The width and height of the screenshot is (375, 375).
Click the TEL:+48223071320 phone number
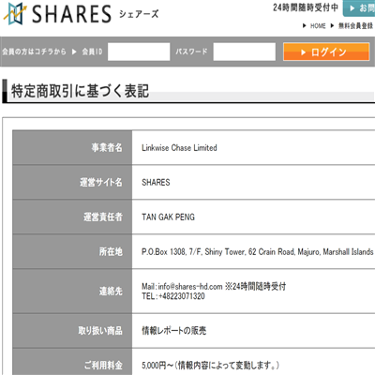tap(173, 296)
